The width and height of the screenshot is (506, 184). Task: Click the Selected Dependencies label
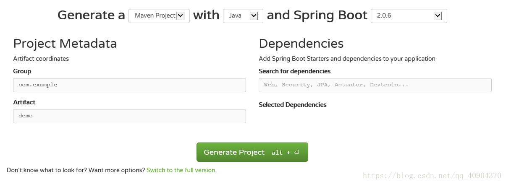click(x=293, y=105)
